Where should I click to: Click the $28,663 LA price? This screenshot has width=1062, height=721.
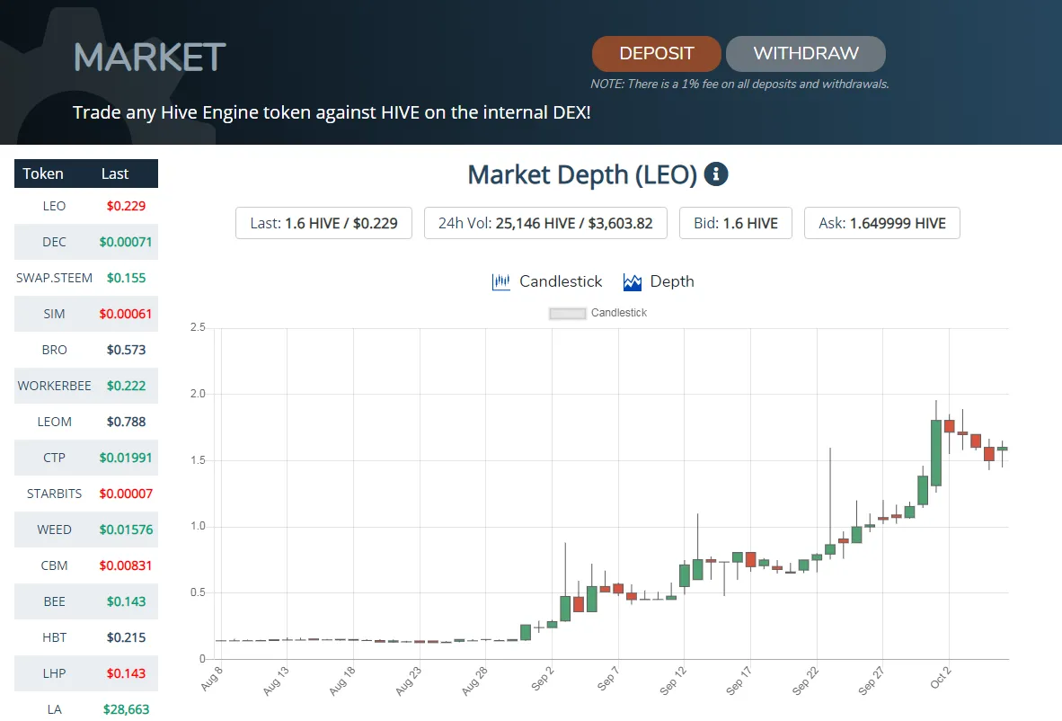126,708
